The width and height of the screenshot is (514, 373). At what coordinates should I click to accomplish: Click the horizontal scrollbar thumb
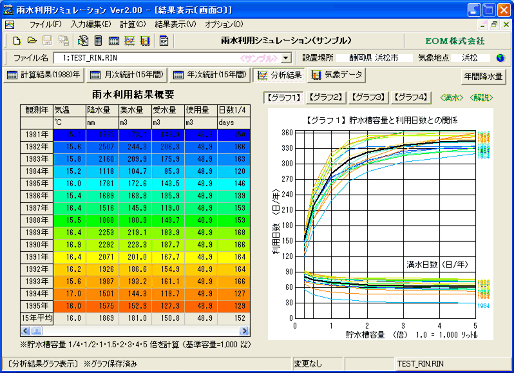tap(37, 330)
